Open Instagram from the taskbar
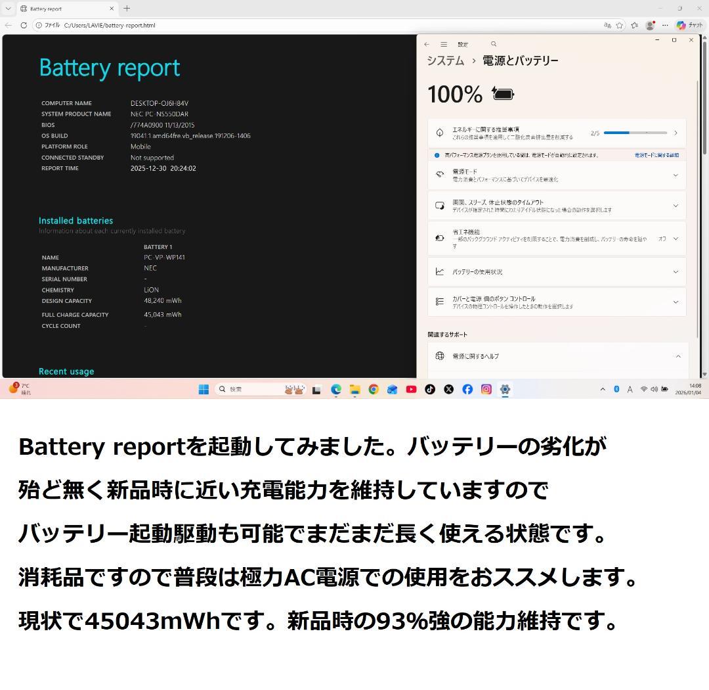The width and height of the screenshot is (709, 690). (x=486, y=389)
